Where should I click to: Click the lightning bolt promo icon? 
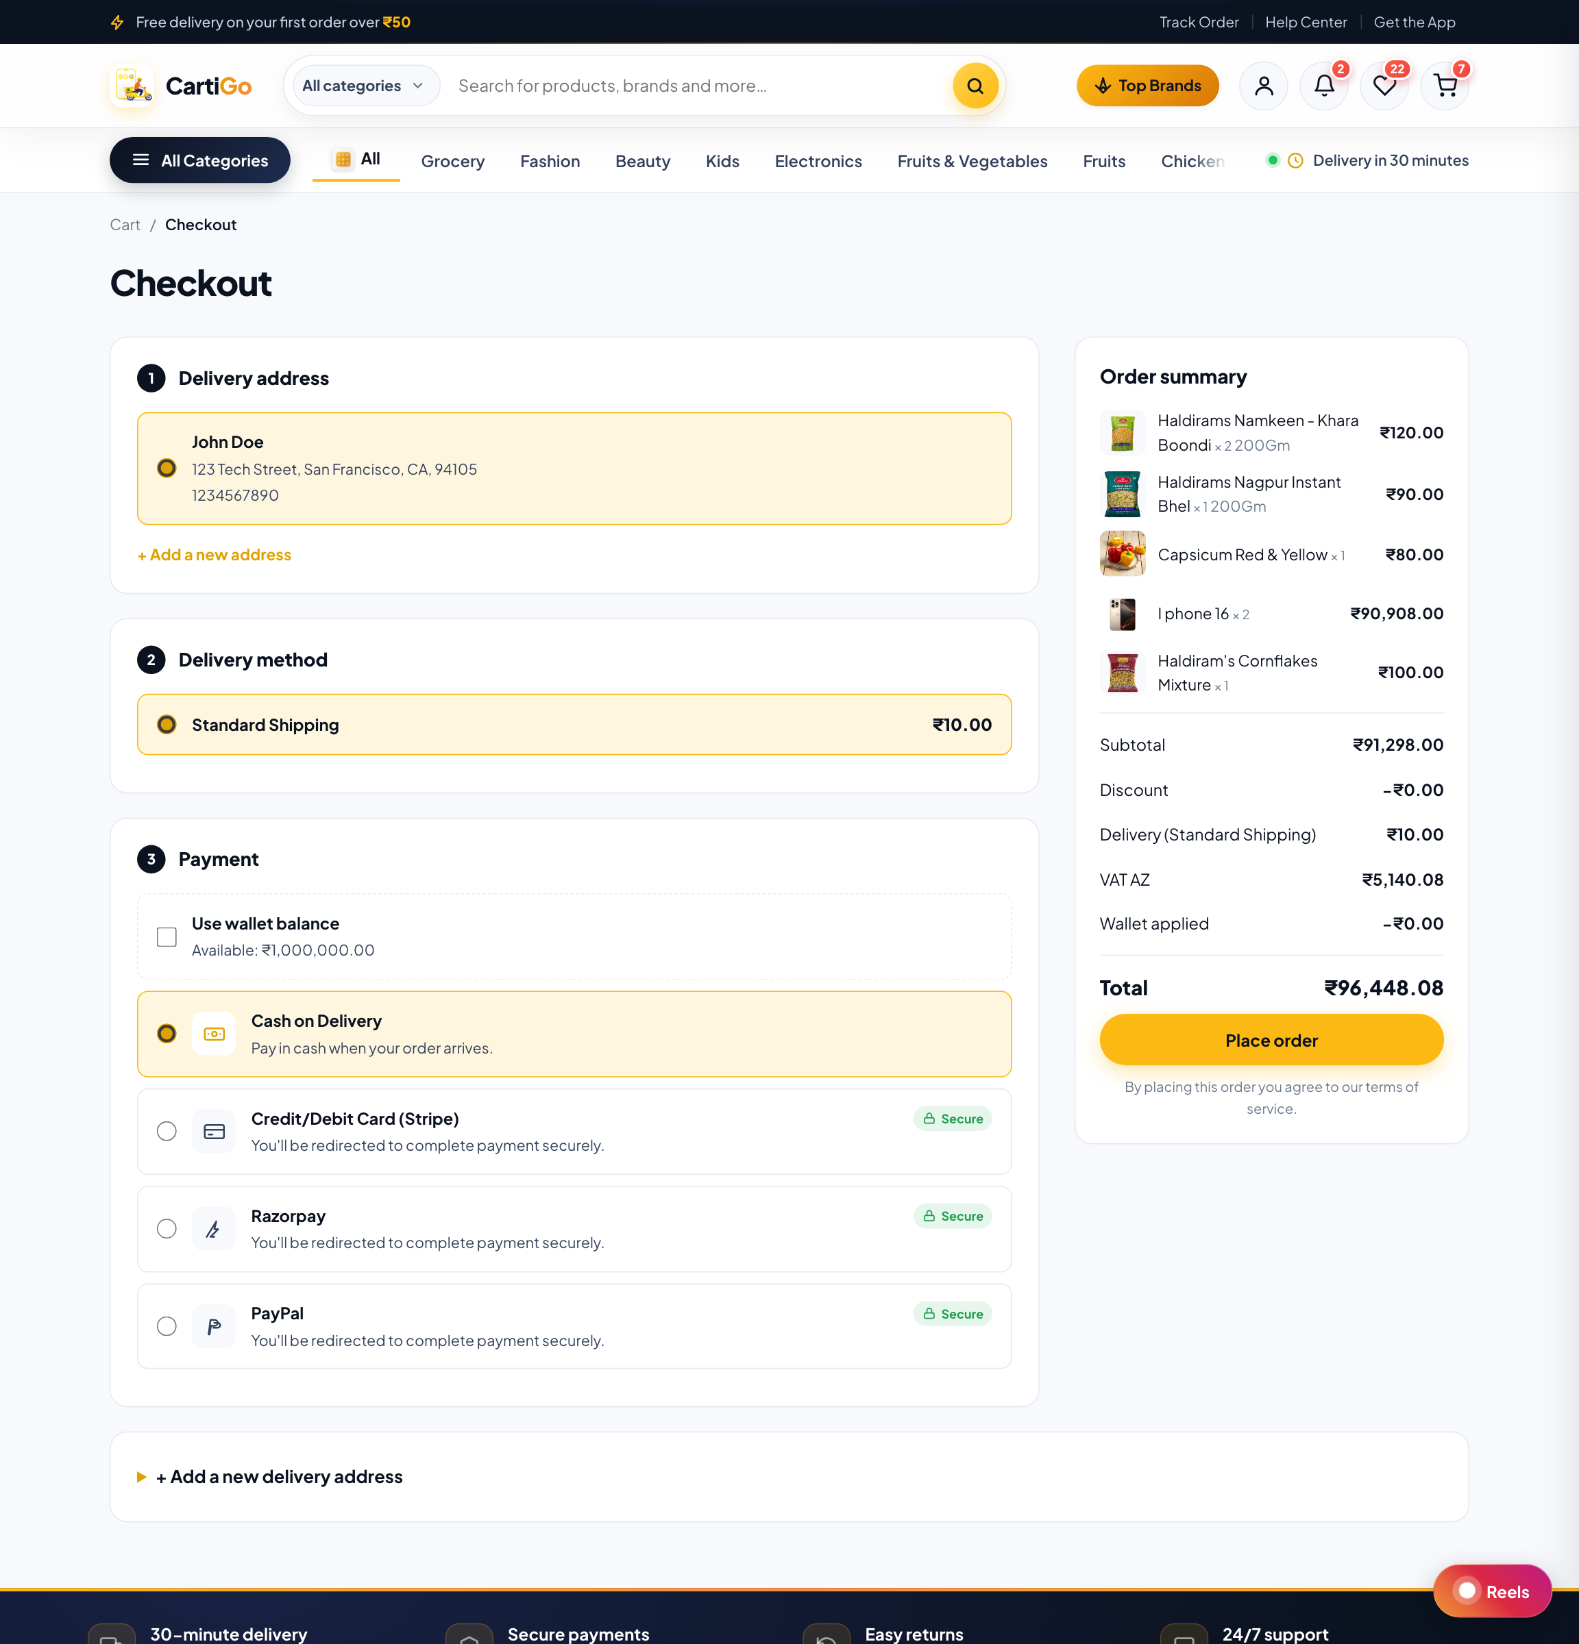(117, 23)
